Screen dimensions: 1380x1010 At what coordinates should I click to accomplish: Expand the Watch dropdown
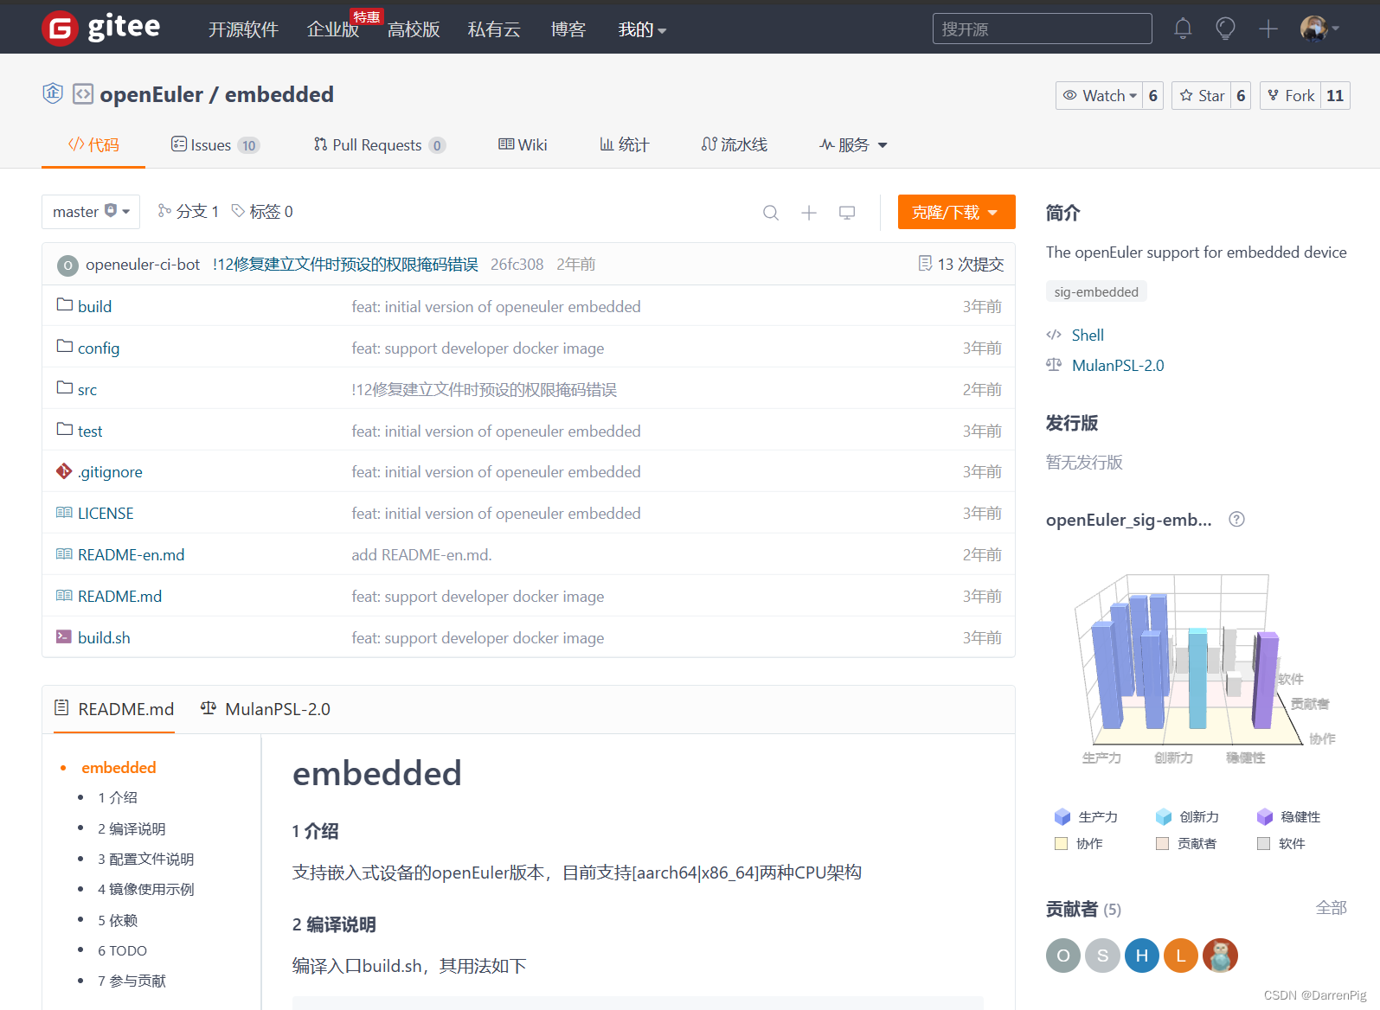[x=1099, y=95]
